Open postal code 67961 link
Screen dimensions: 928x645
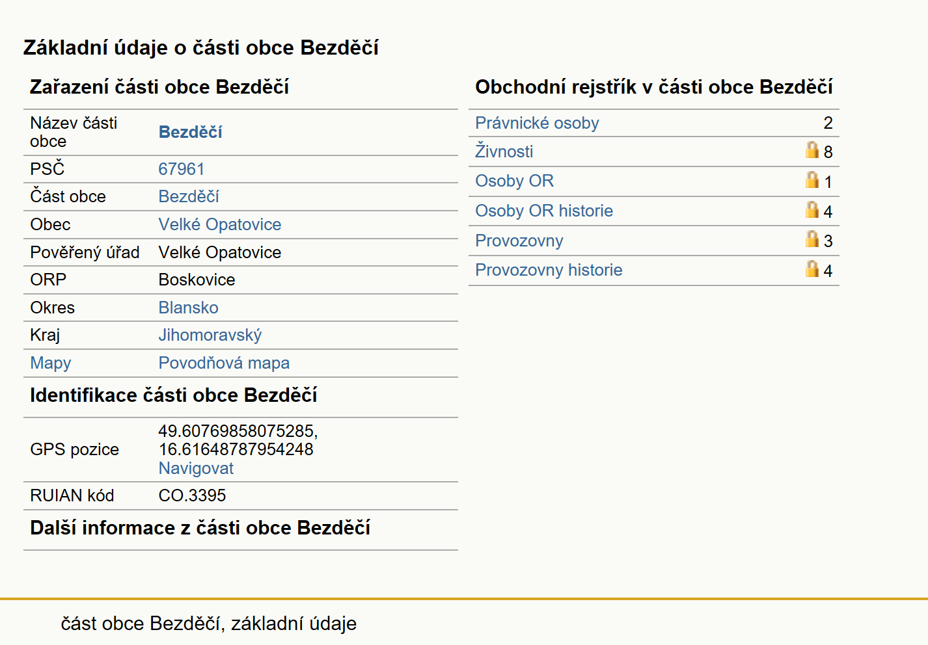[181, 169]
